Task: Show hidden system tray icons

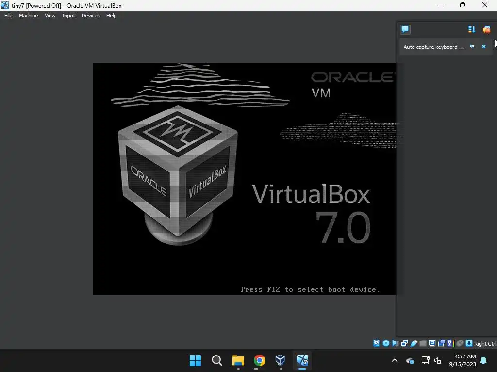Action: (395, 360)
